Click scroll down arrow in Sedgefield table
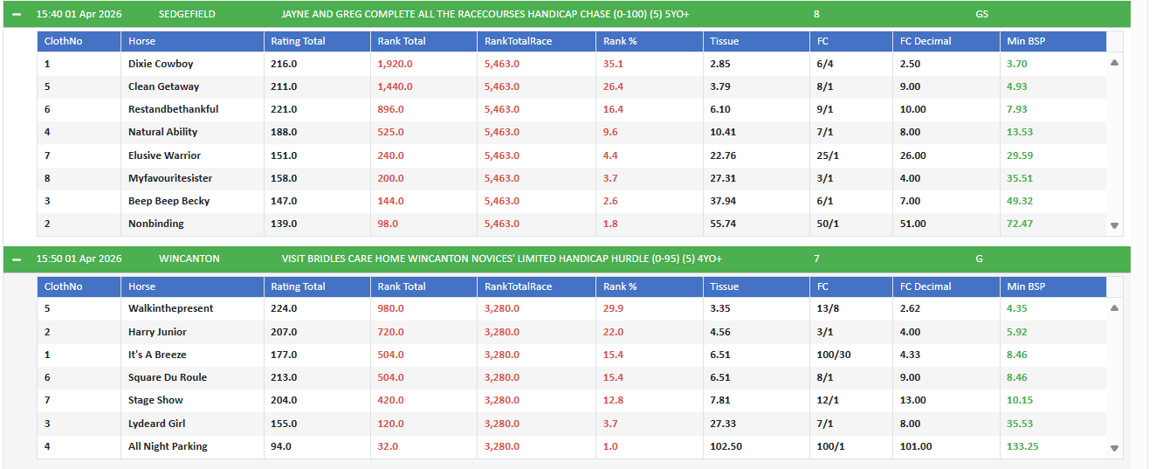The image size is (1163, 469). [1114, 225]
